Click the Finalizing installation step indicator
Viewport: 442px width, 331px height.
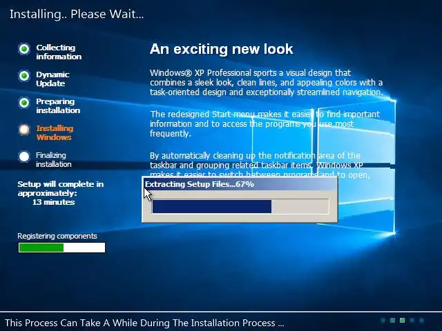click(24, 157)
